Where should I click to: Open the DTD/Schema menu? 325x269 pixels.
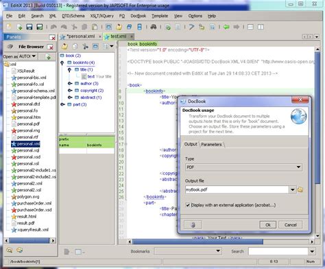(73, 16)
